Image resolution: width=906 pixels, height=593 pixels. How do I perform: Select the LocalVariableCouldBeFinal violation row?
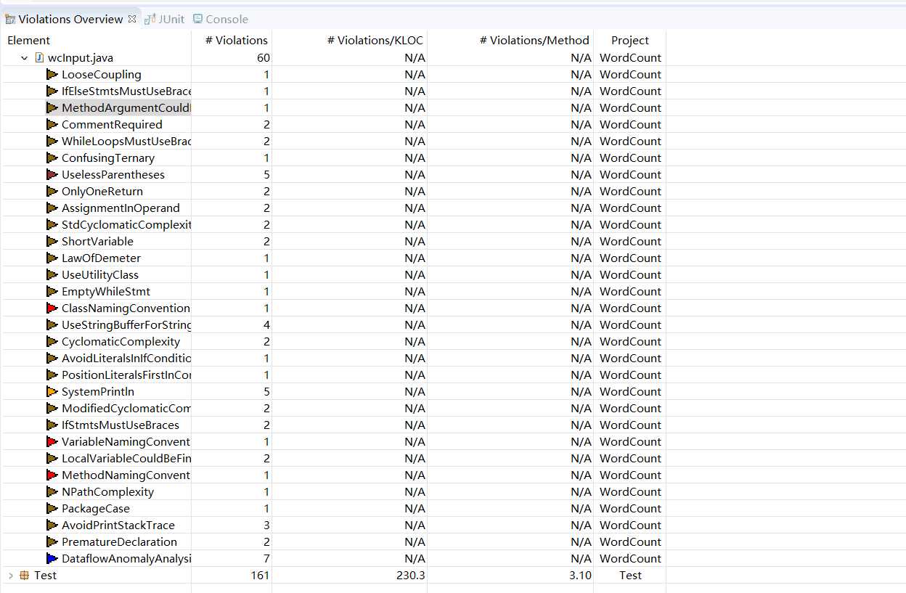[334, 459]
